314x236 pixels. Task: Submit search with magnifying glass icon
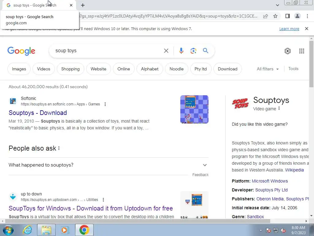tap(205, 51)
